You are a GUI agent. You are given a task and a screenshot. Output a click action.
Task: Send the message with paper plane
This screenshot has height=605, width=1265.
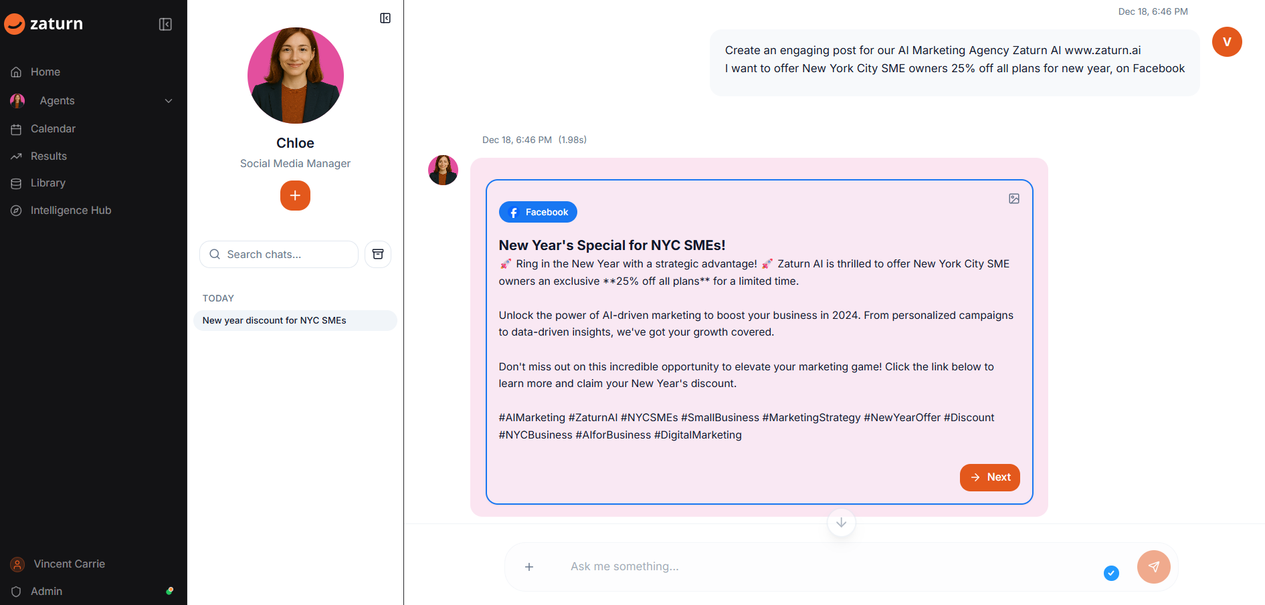(1153, 567)
